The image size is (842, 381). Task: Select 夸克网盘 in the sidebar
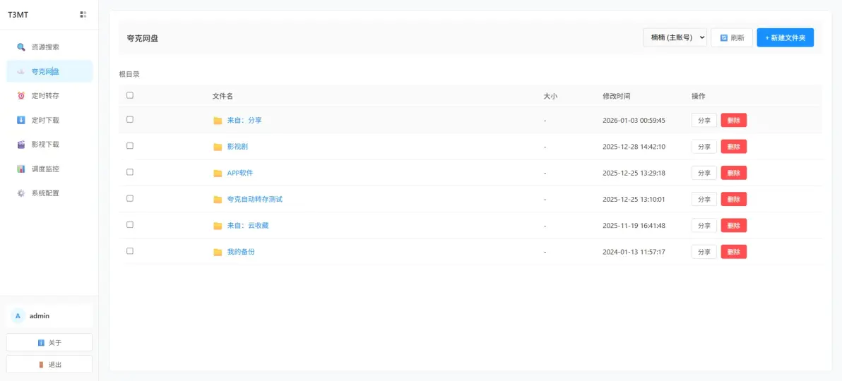click(x=49, y=71)
